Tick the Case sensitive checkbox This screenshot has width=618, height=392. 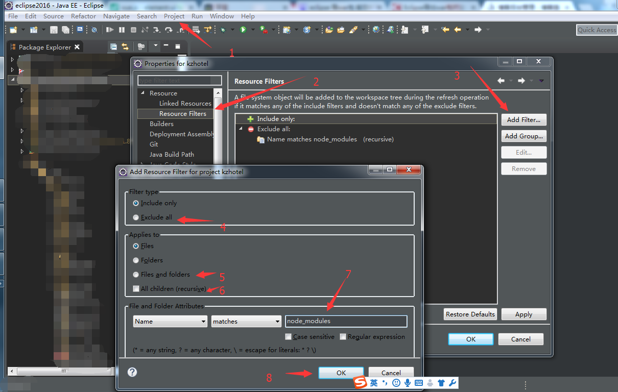(289, 337)
